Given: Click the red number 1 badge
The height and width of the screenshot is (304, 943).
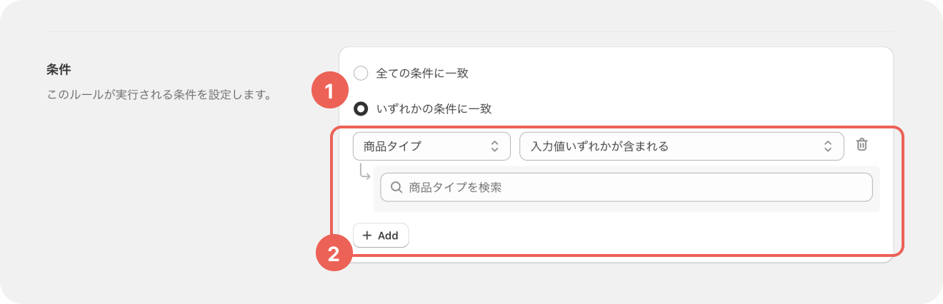Looking at the screenshot, I should pos(329,91).
